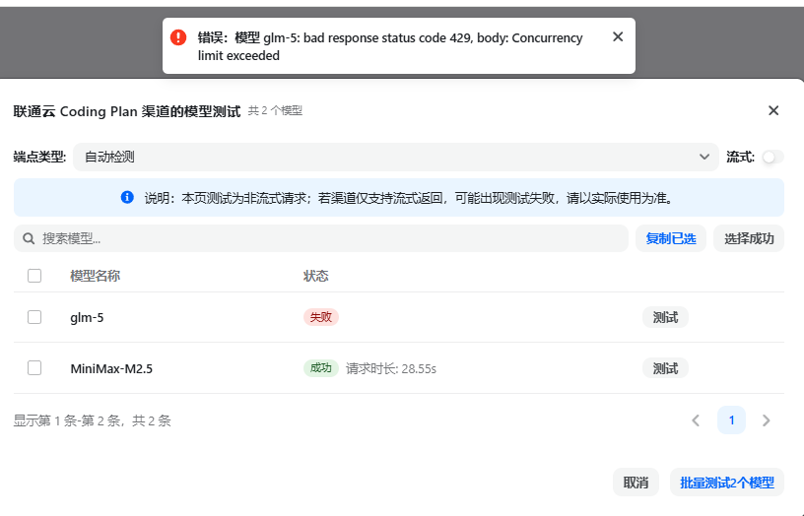Toggle the 流式 streaming switch
Viewport: 804px width, 516px height.
click(x=772, y=157)
